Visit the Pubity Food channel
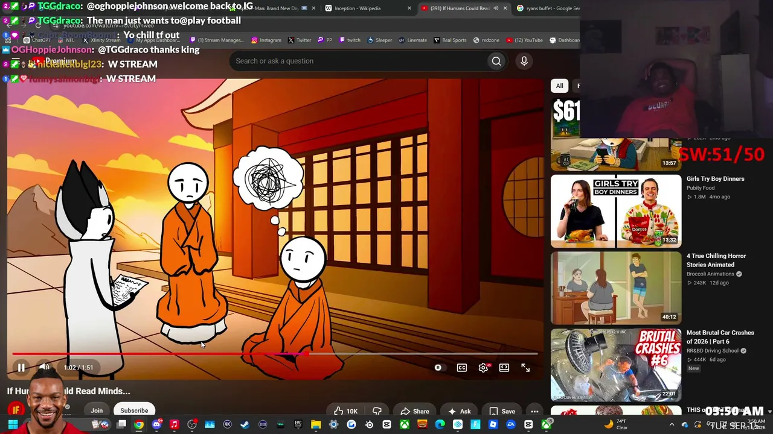The height and width of the screenshot is (434, 773). pyautogui.click(x=701, y=188)
